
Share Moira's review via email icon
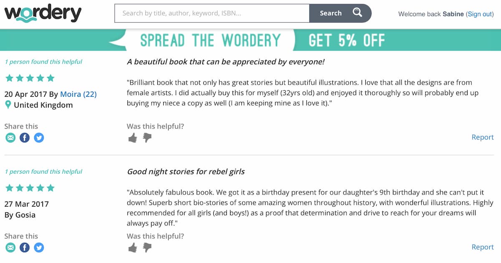10,138
